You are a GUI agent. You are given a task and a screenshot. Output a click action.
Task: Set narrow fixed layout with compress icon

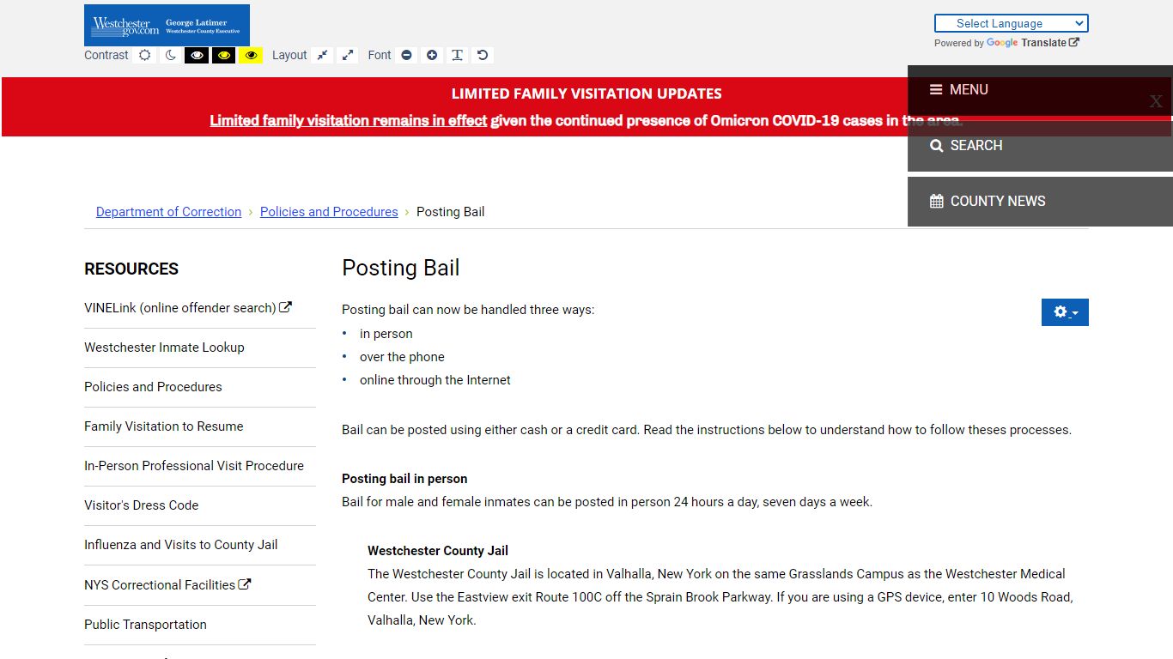tap(322, 55)
